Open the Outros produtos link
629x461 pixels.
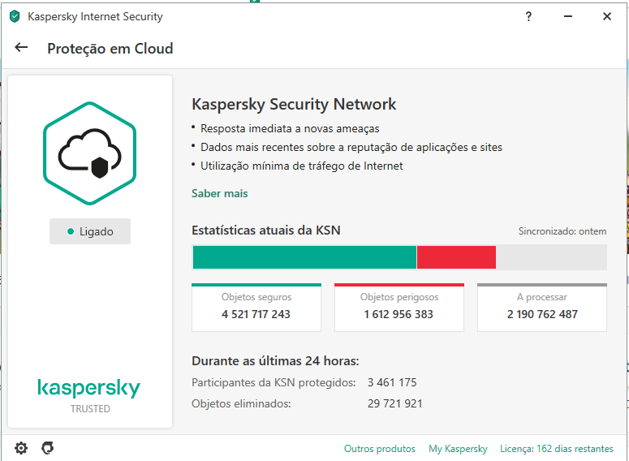(380, 449)
